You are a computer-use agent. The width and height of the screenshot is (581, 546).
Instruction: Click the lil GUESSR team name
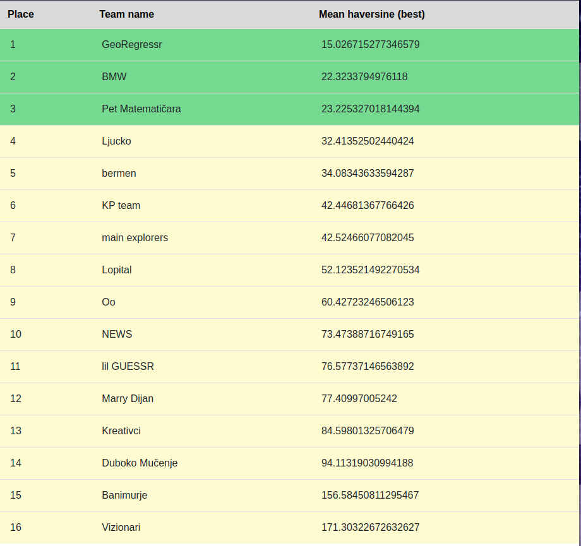click(x=128, y=367)
